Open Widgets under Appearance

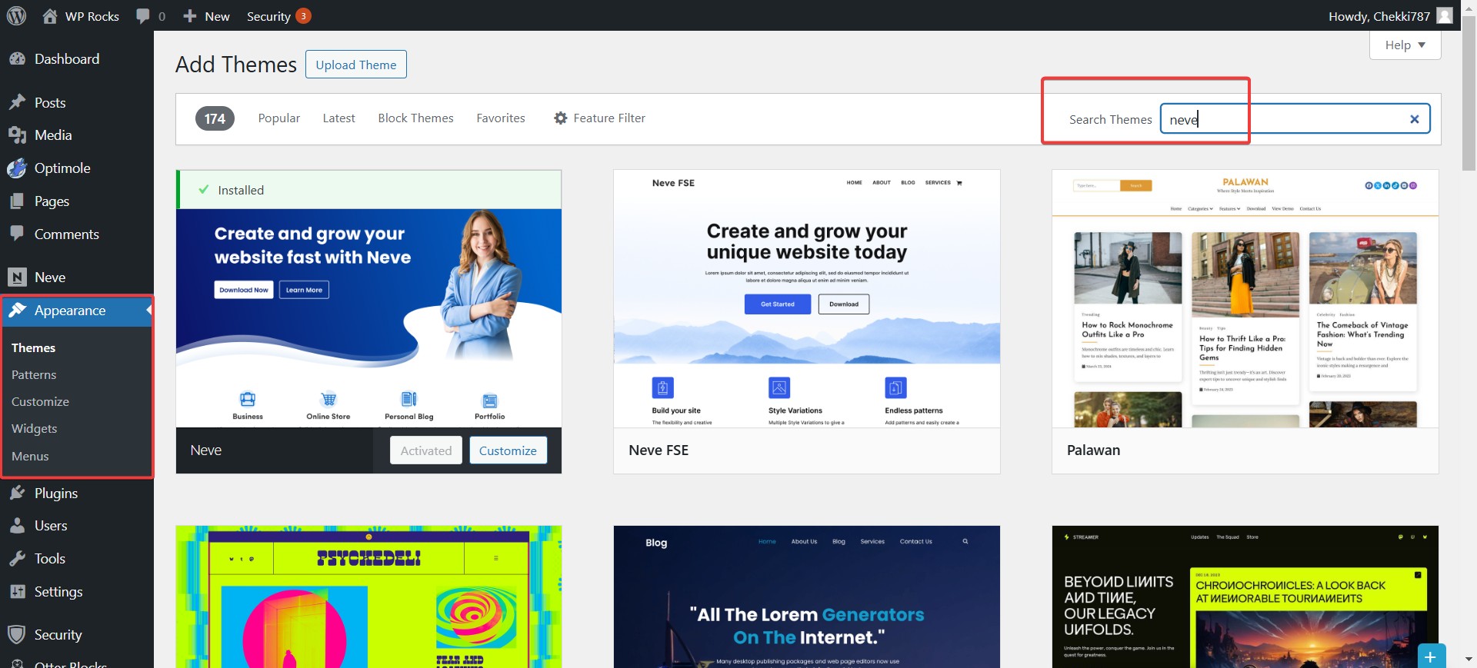click(35, 429)
